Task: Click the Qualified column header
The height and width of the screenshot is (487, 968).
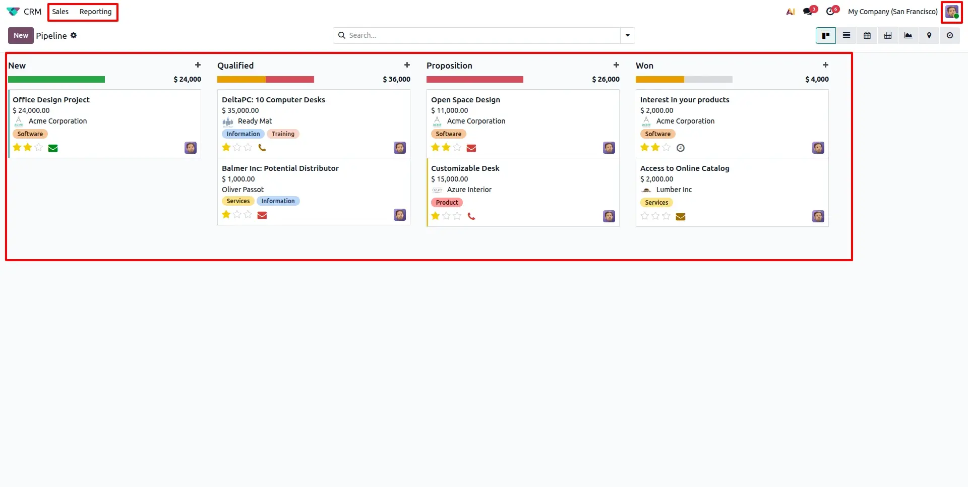Action: coord(235,66)
